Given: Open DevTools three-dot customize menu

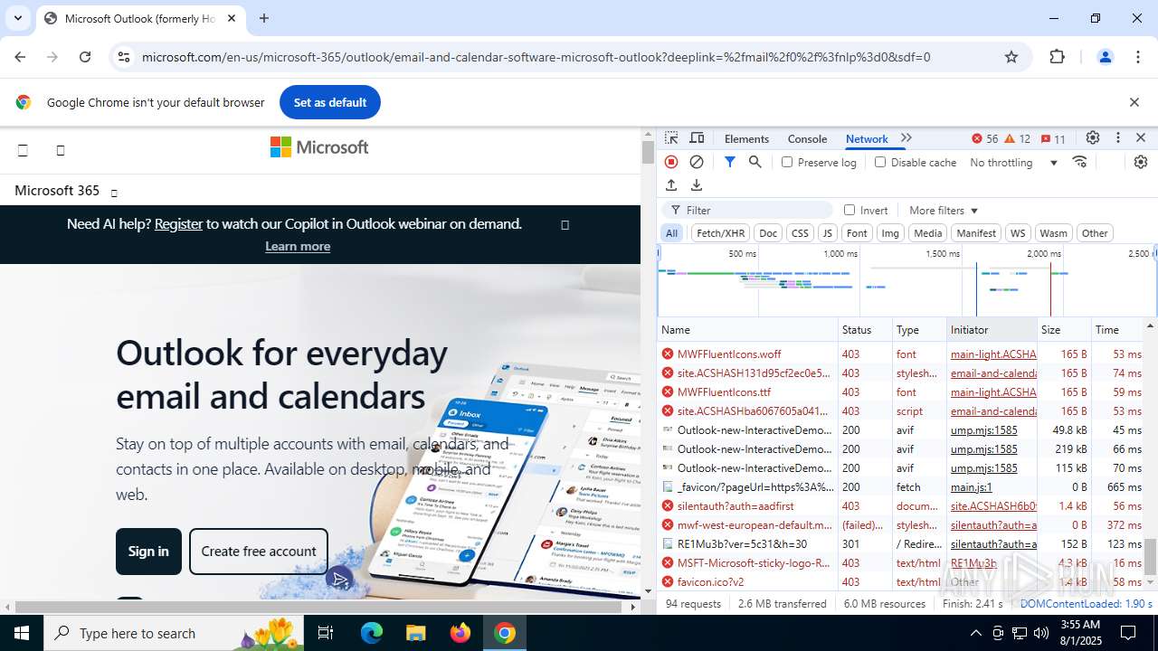Looking at the screenshot, I should click(1118, 138).
